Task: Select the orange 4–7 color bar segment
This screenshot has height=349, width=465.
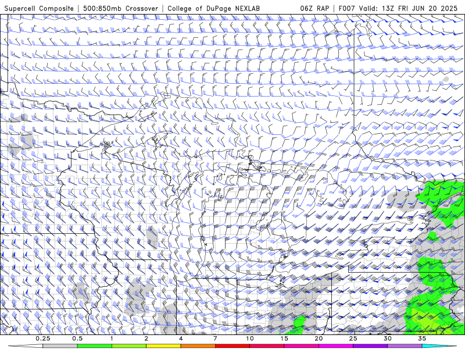Action: click(198, 346)
